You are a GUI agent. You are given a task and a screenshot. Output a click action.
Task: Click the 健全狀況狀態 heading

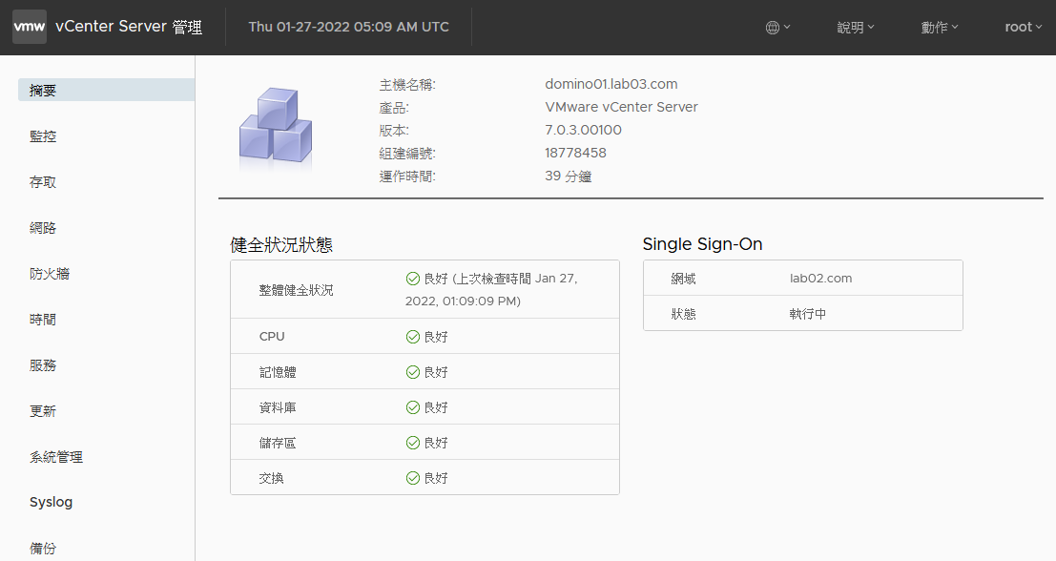coord(281,244)
